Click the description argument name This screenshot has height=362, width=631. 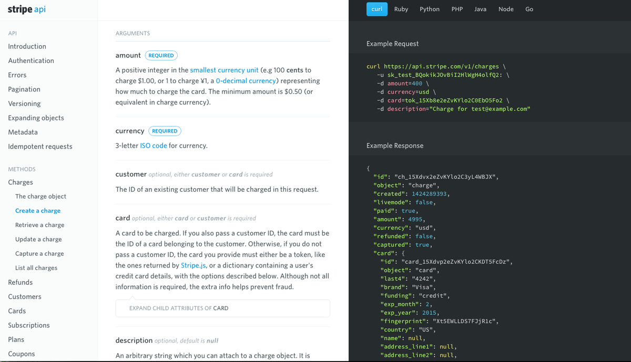coord(134,340)
